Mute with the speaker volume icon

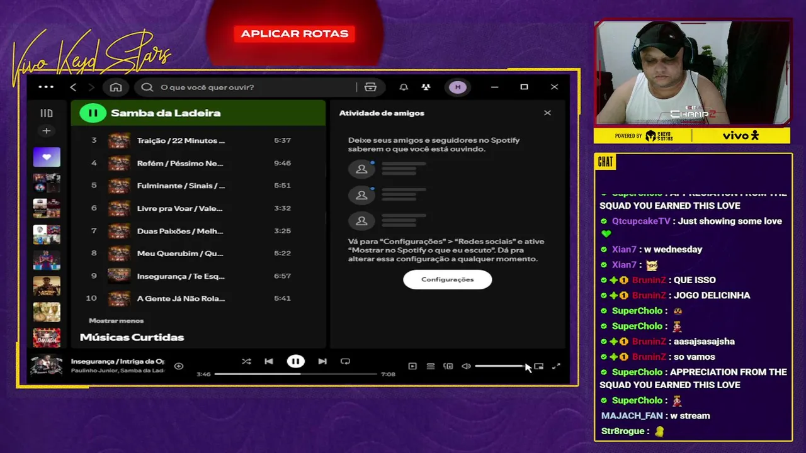click(466, 366)
